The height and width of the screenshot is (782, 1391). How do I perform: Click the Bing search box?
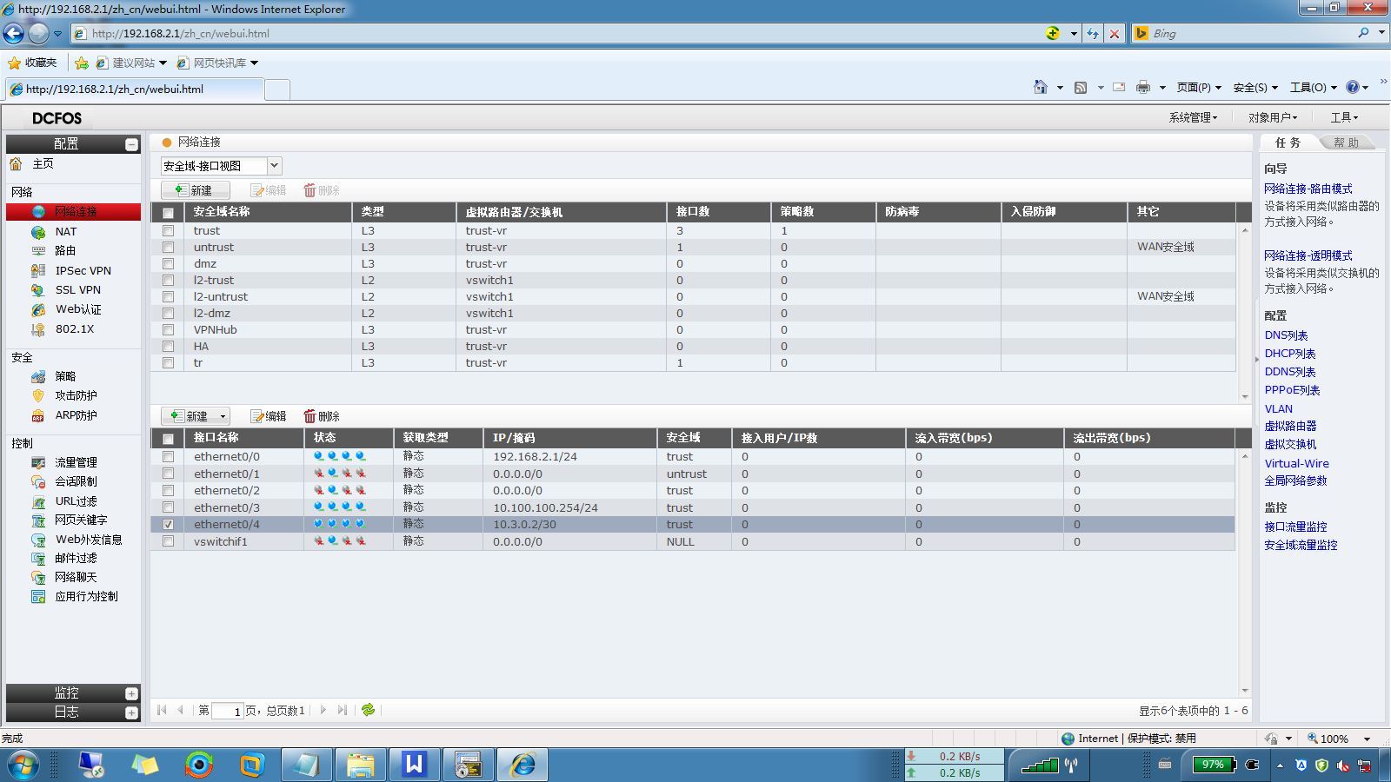[x=1252, y=33]
